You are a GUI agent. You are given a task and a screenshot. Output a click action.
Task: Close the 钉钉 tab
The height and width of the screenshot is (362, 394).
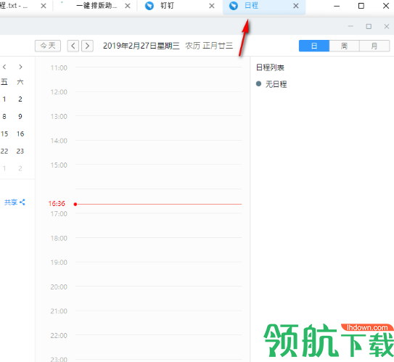click(x=212, y=6)
